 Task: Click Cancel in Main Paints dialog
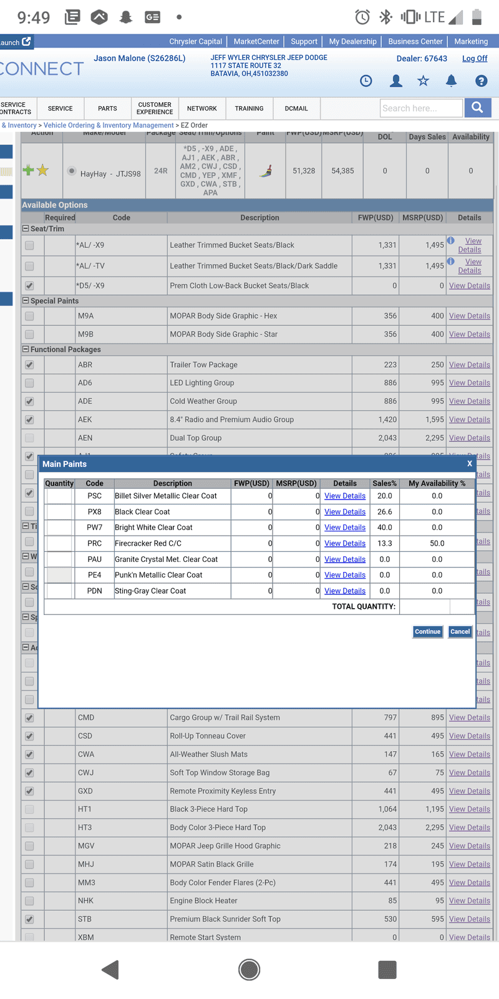click(460, 632)
